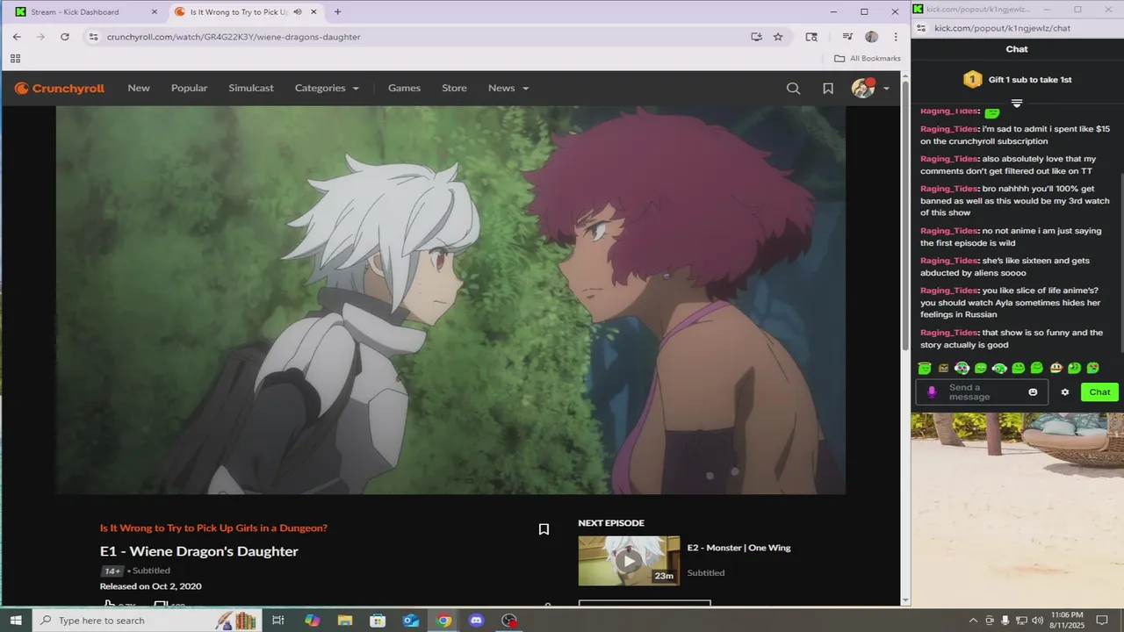Screen dimensions: 1124x632
Task: Click the Google Lens search icon in toolbar
Action: [x=811, y=37]
